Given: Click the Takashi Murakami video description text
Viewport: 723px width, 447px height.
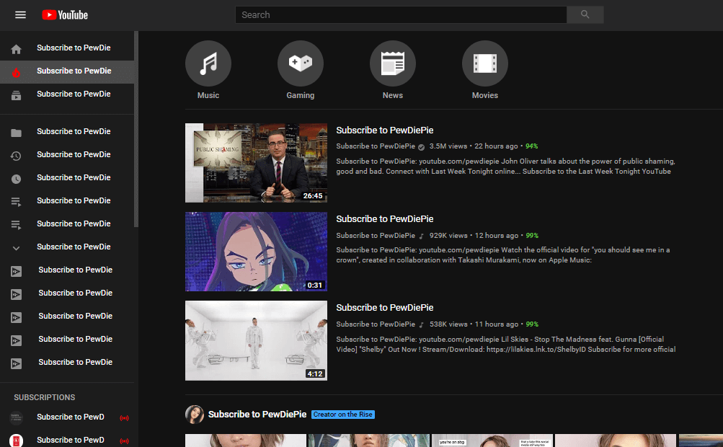Looking at the screenshot, I should (503, 255).
